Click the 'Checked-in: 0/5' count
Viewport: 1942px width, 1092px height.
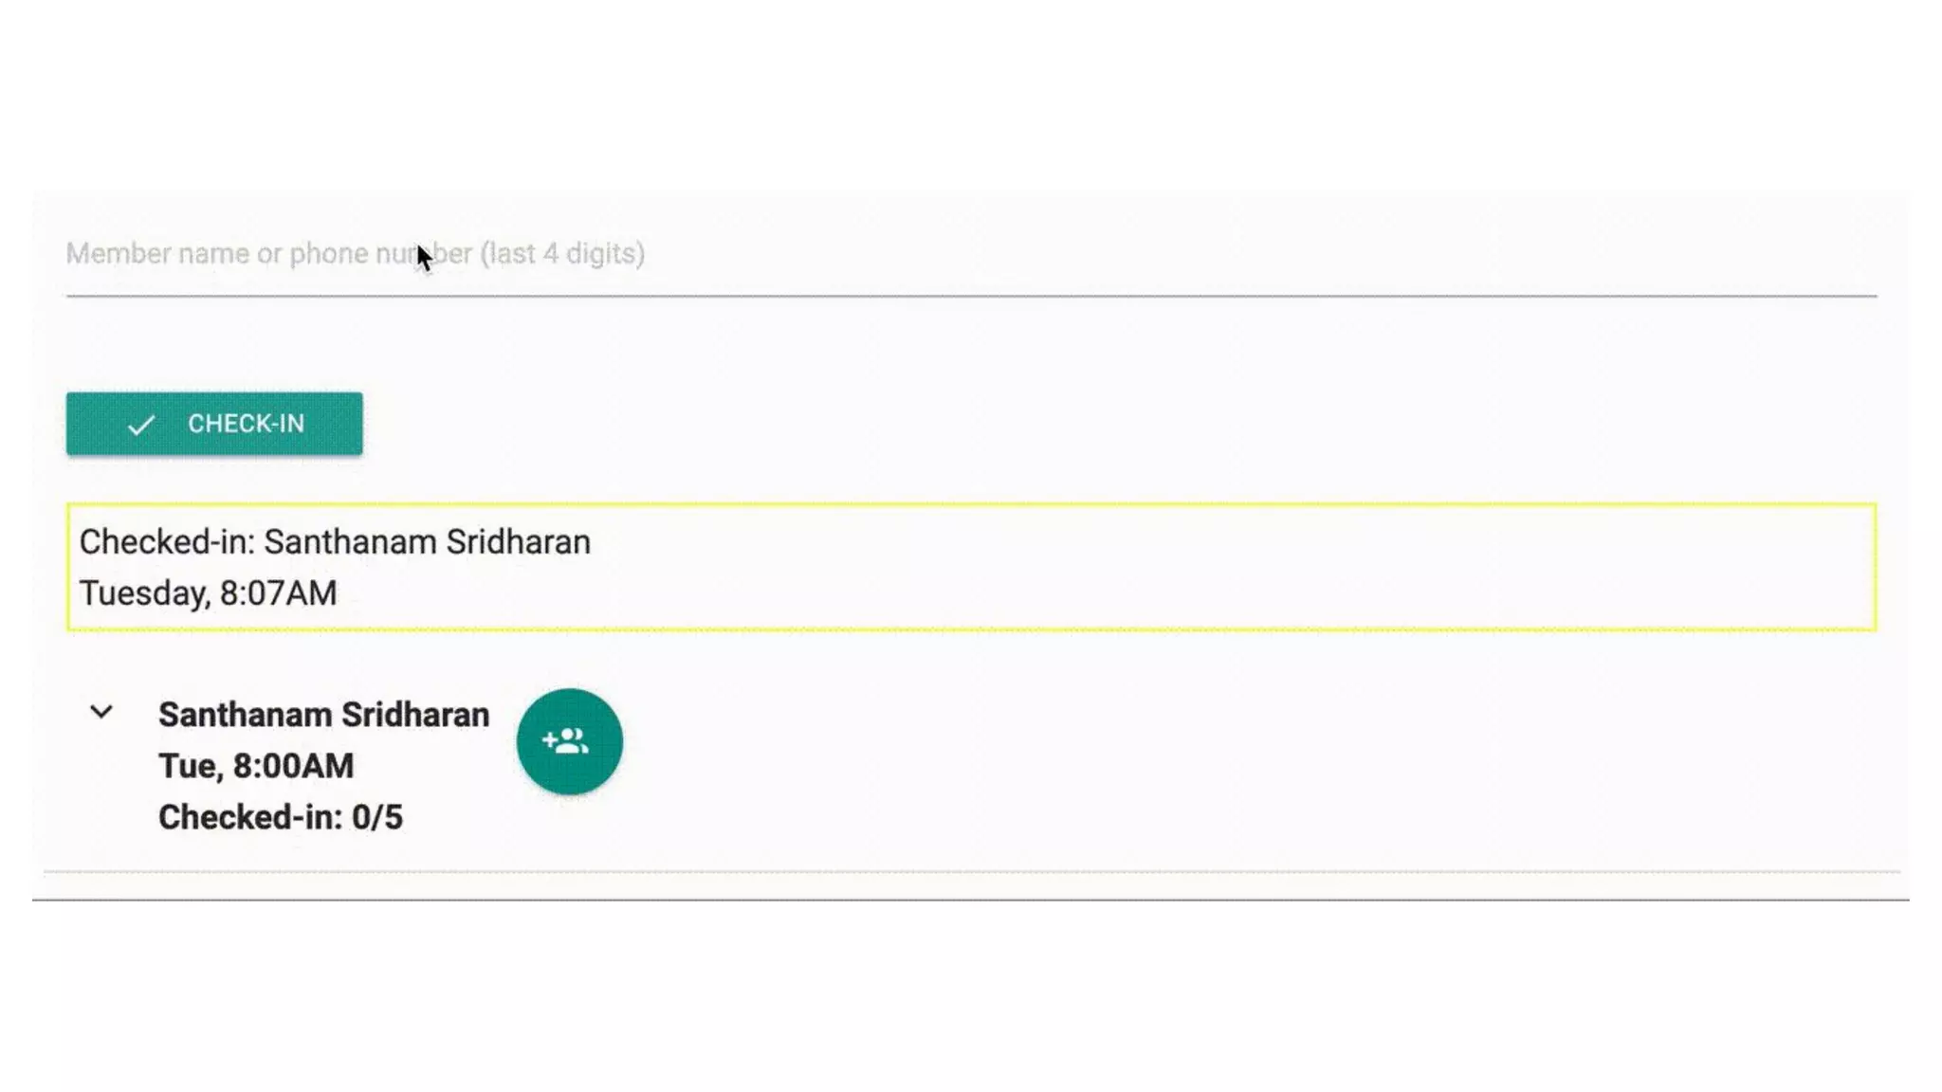[x=281, y=817]
